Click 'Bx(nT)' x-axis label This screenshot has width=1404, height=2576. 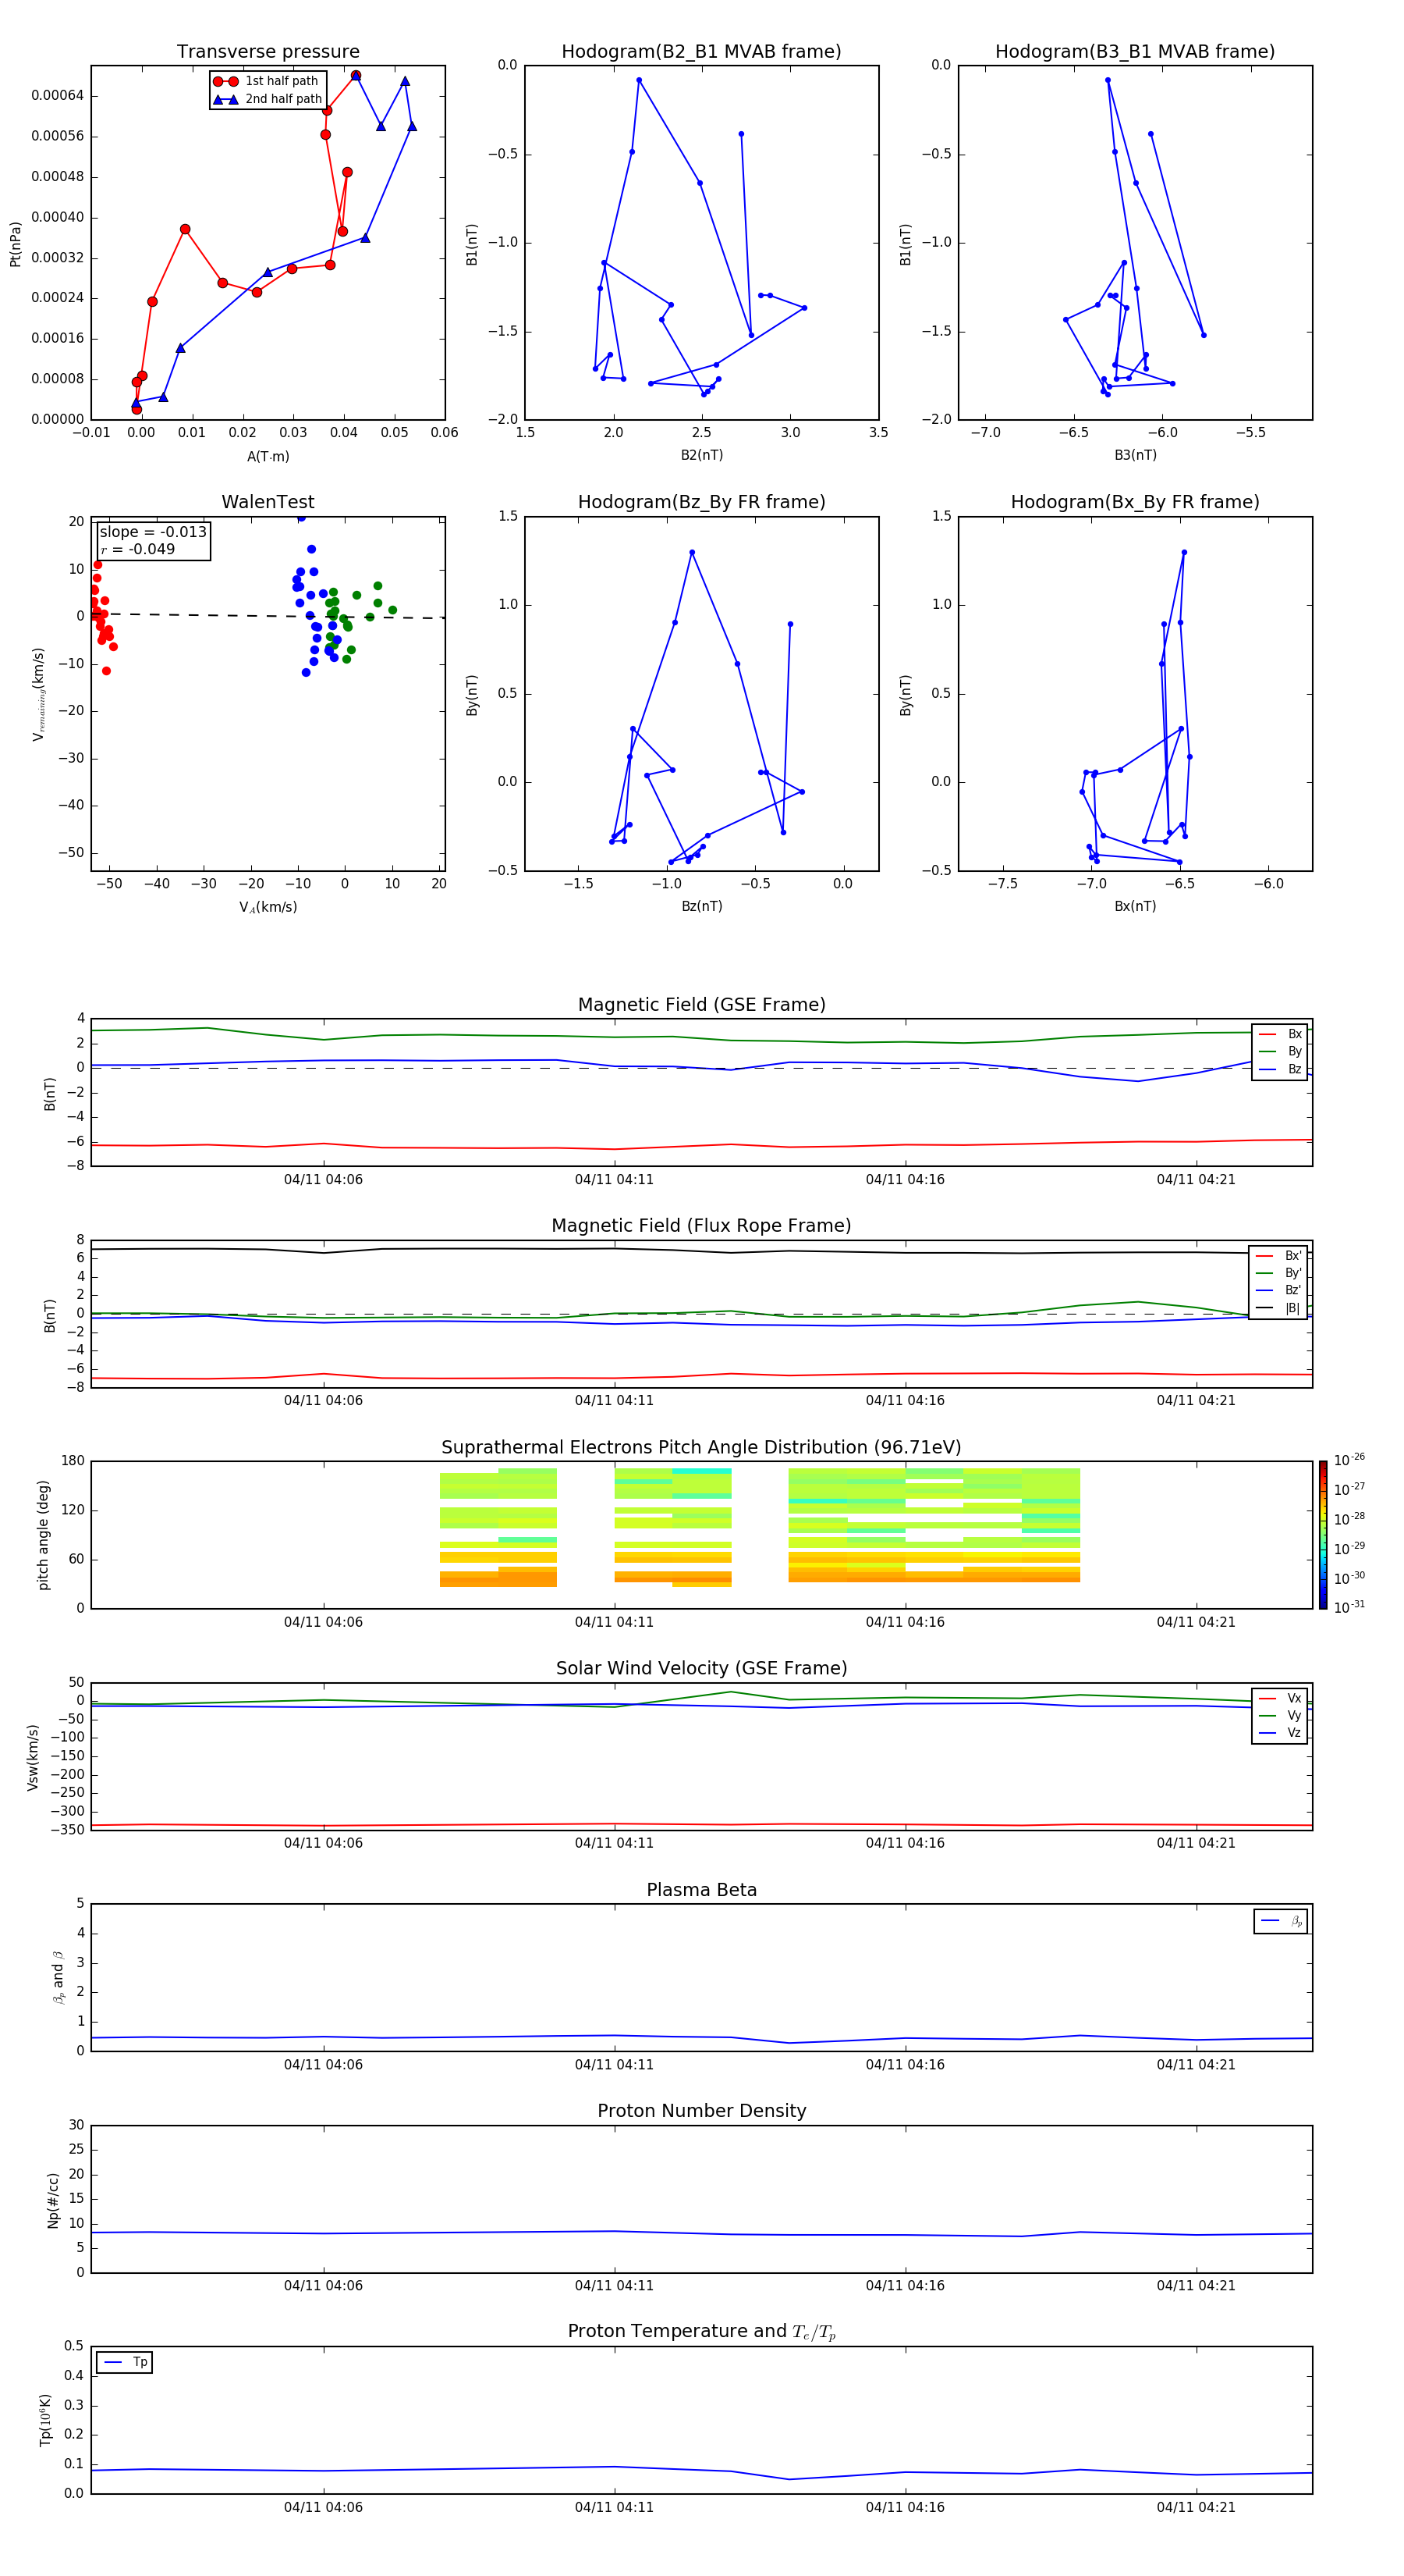click(1135, 906)
